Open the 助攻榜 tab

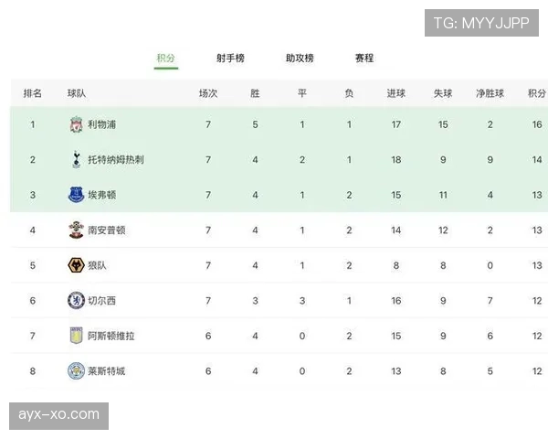pyautogui.click(x=300, y=58)
